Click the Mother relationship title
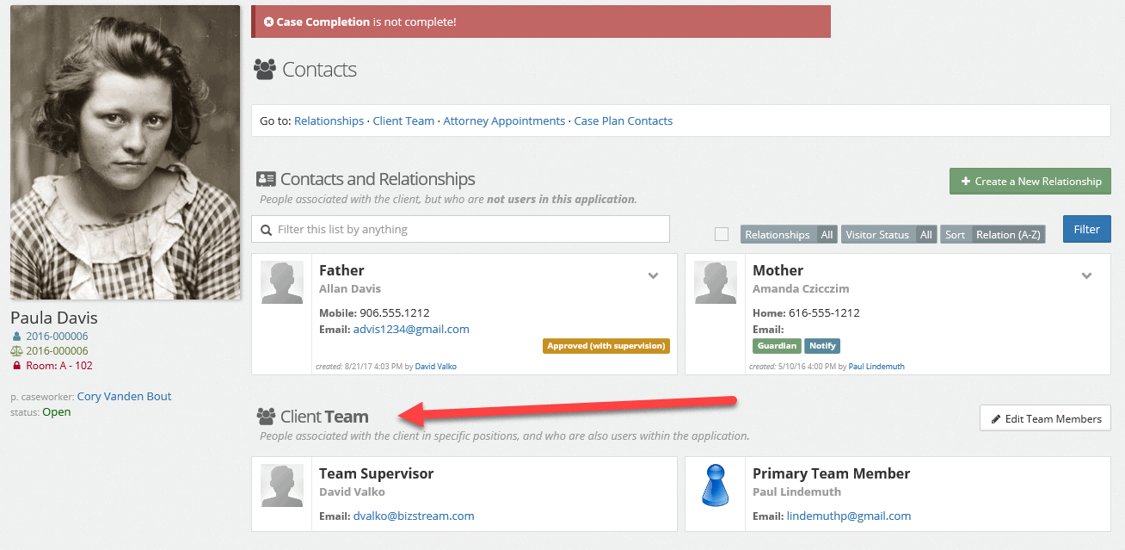Image resolution: width=1125 pixels, height=550 pixels. click(778, 270)
